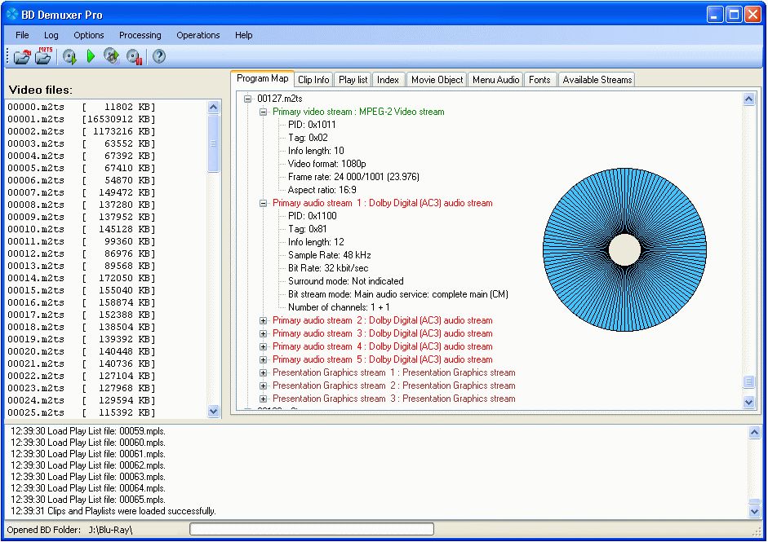Viewport: 768px width, 542px height.
Task: Open the Play list tab
Action: click(x=353, y=80)
